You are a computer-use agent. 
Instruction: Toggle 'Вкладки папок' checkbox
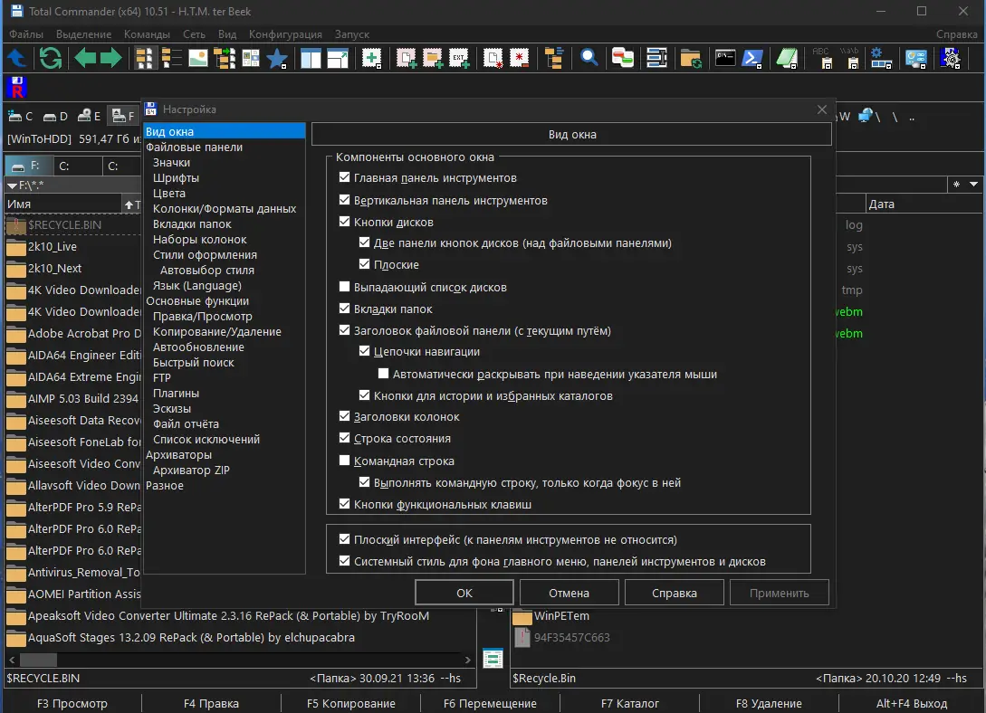(345, 309)
